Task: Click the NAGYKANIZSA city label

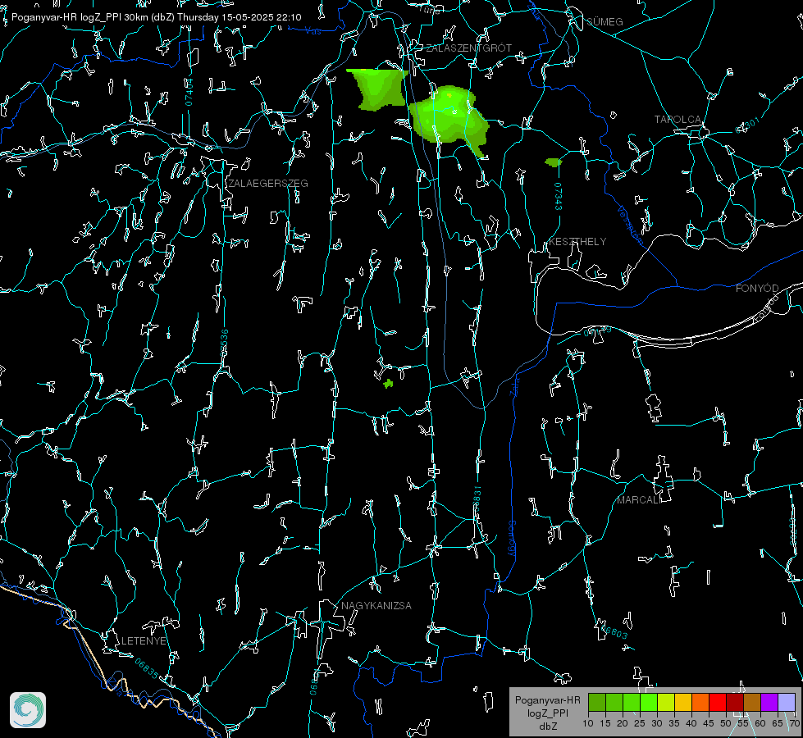Action: [x=376, y=605]
